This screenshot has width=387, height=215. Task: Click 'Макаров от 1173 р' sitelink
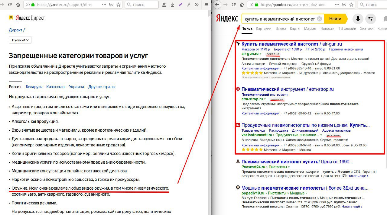(256, 49)
